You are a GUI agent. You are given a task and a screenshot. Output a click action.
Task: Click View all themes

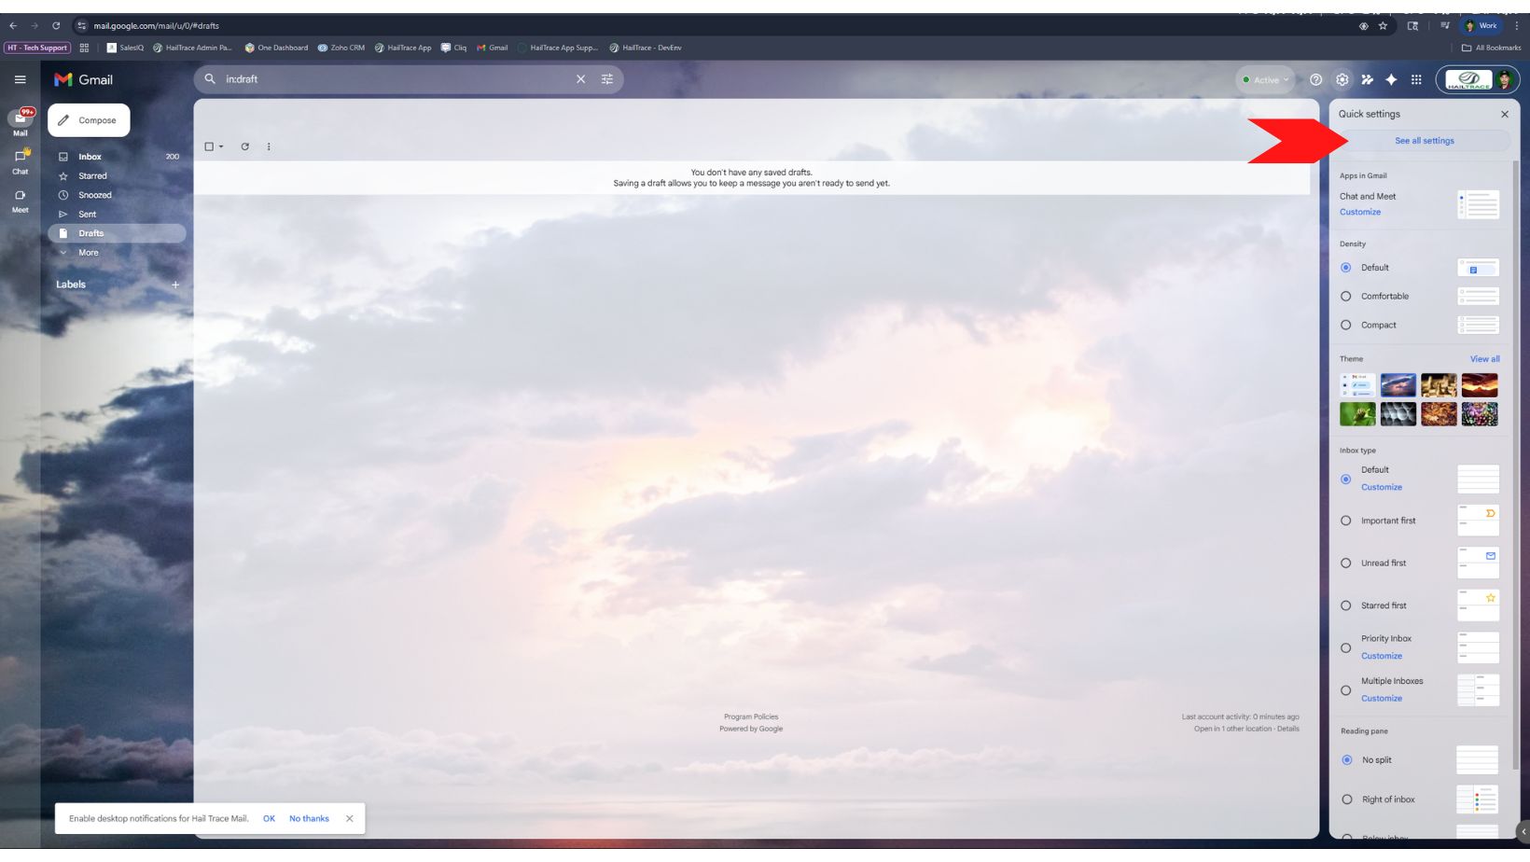(1484, 359)
